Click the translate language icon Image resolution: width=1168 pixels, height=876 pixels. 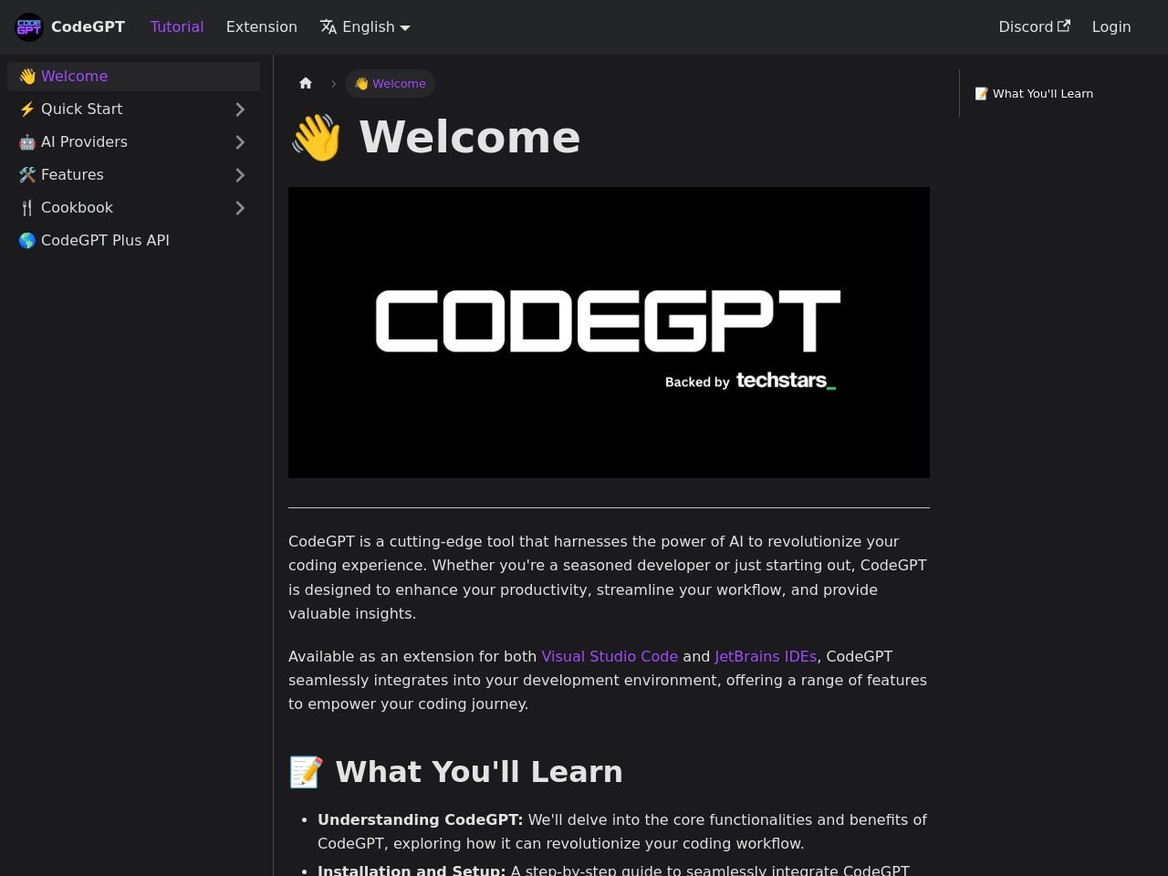[x=328, y=26]
